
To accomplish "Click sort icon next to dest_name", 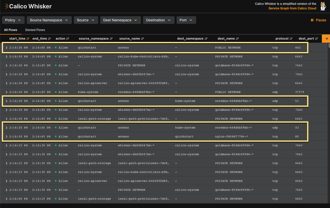I will click(237, 39).
